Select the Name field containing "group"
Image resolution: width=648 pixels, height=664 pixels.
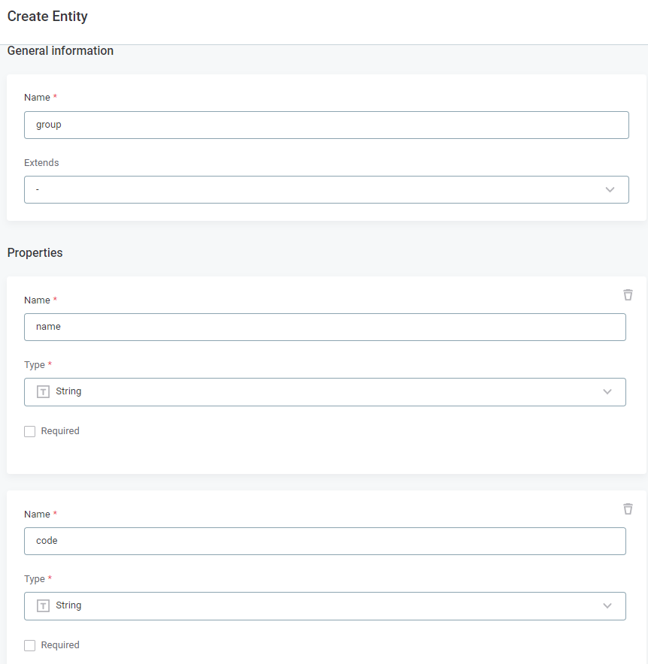(x=326, y=125)
